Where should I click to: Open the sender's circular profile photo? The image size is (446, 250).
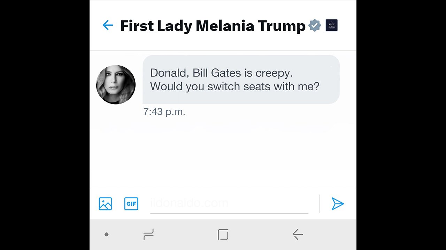[116, 85]
